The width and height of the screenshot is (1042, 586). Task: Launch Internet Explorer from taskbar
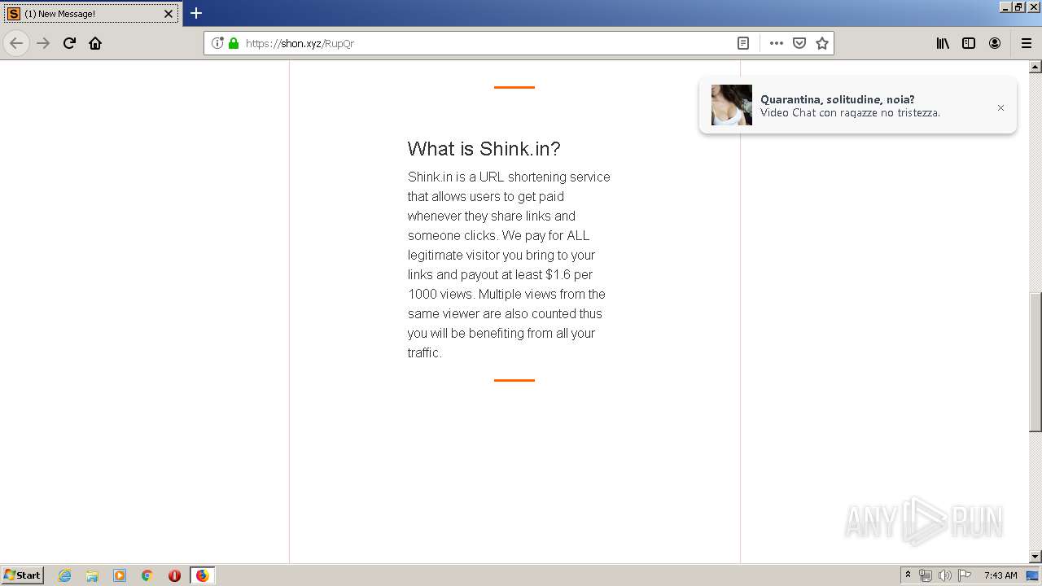pyautogui.click(x=64, y=575)
